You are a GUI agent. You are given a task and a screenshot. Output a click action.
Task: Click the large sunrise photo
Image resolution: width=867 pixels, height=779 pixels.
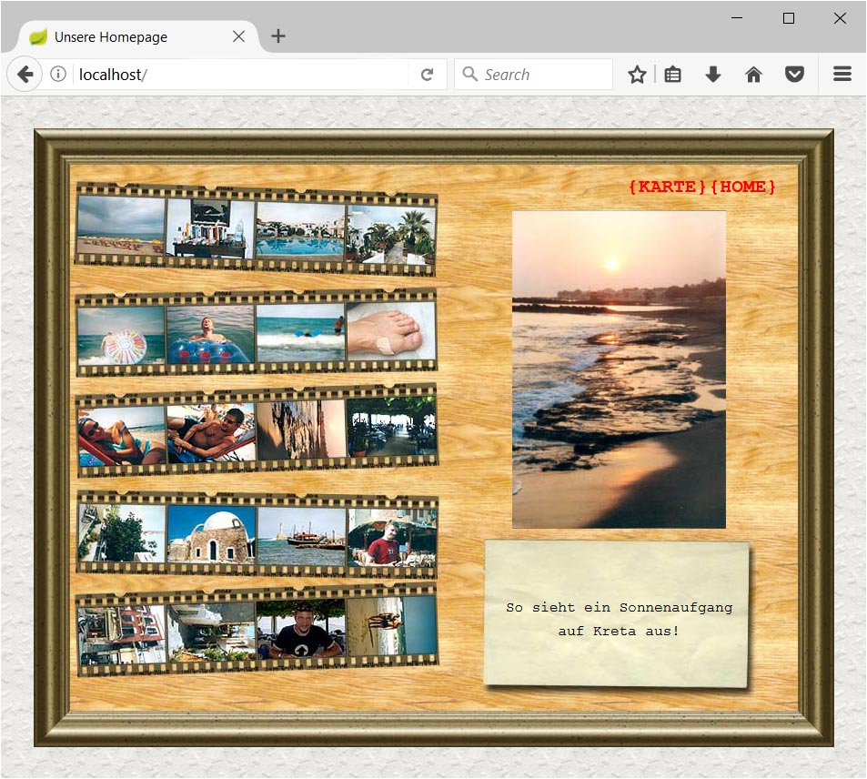pos(619,369)
